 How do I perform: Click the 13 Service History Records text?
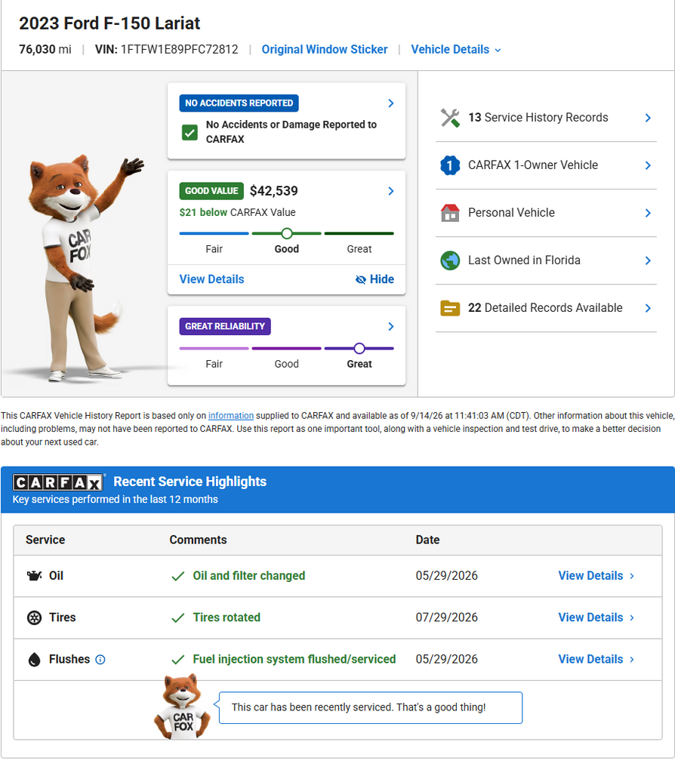[x=538, y=118]
